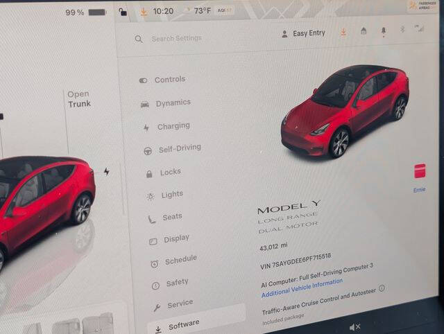Tap the 73°F temperature readout

tap(202, 11)
